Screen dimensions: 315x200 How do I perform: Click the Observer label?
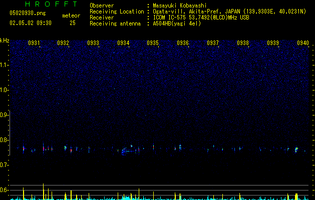[102, 5]
